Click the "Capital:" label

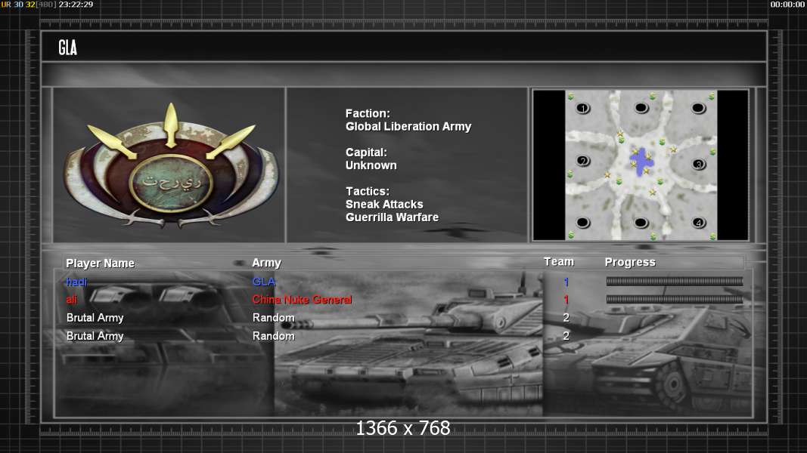(x=366, y=153)
